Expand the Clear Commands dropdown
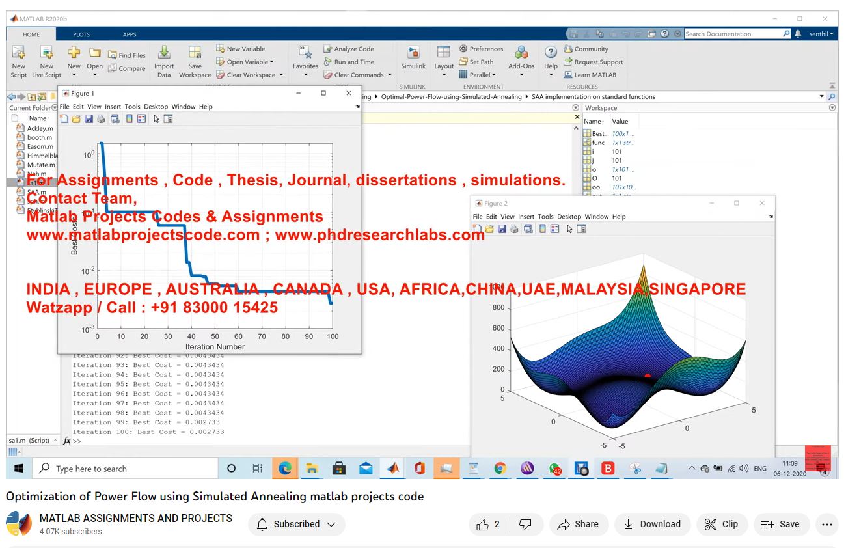This screenshot has height=548, width=846. coord(390,75)
